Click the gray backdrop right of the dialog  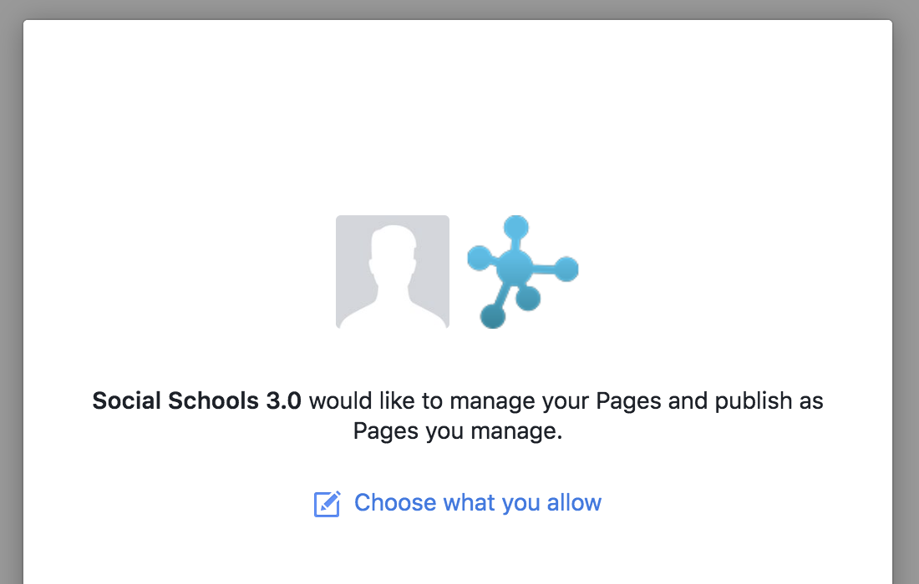(906, 292)
